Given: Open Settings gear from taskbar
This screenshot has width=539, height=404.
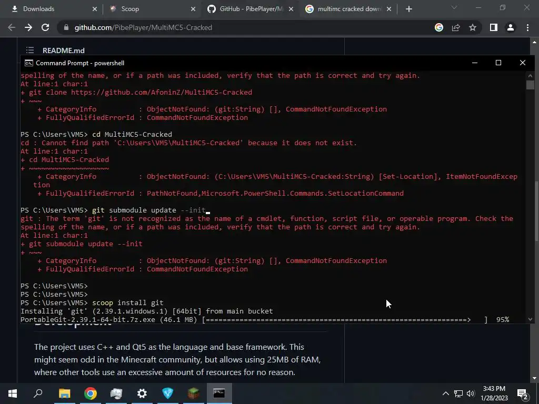Looking at the screenshot, I should pyautogui.click(x=142, y=393).
